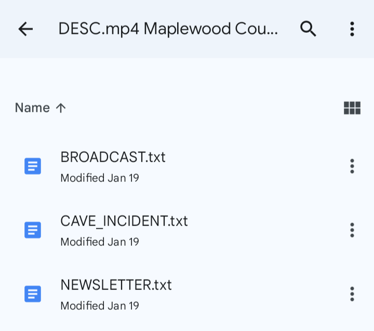374x331 pixels.
Task: Go back using the left arrow
Action: (x=25, y=29)
